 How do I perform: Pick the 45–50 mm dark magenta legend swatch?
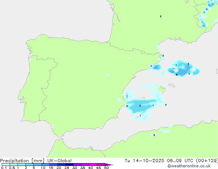click(101, 165)
